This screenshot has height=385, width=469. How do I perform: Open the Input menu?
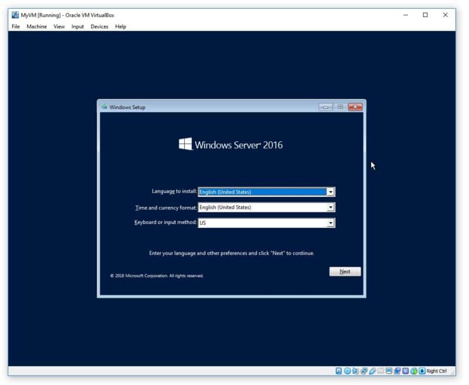(77, 26)
